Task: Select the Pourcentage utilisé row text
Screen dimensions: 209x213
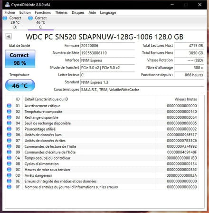Action: [x=40, y=129]
